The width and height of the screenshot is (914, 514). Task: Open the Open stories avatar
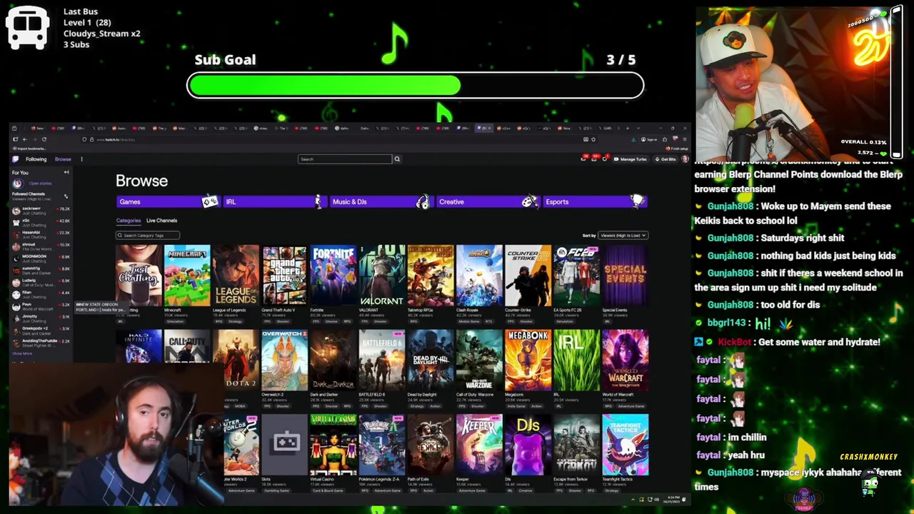coord(18,183)
